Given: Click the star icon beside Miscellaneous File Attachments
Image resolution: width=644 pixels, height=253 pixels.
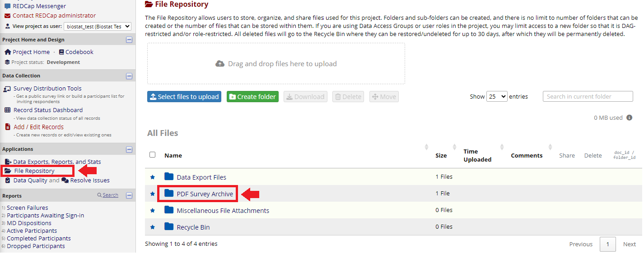Looking at the screenshot, I should pos(152,210).
